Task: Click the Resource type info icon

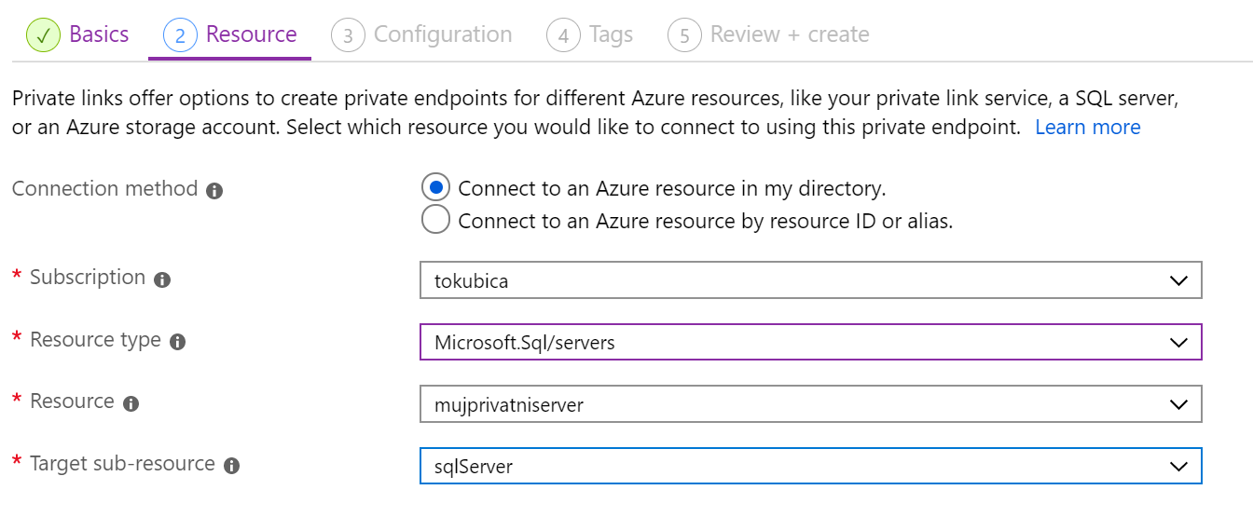Action: tap(178, 342)
